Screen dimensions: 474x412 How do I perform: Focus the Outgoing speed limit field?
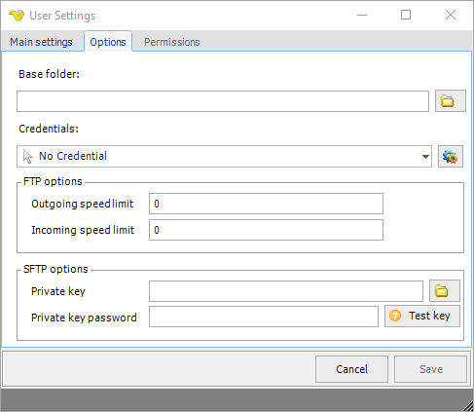point(266,204)
